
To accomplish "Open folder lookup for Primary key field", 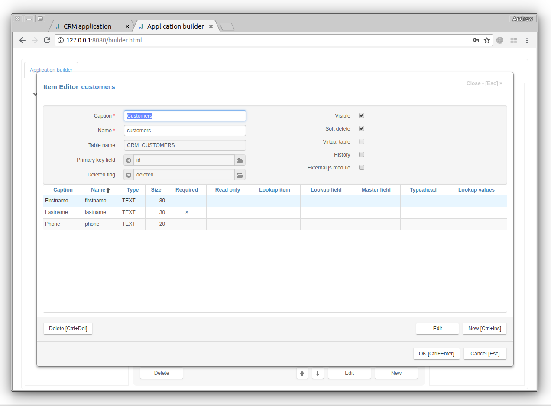I will pos(240,160).
